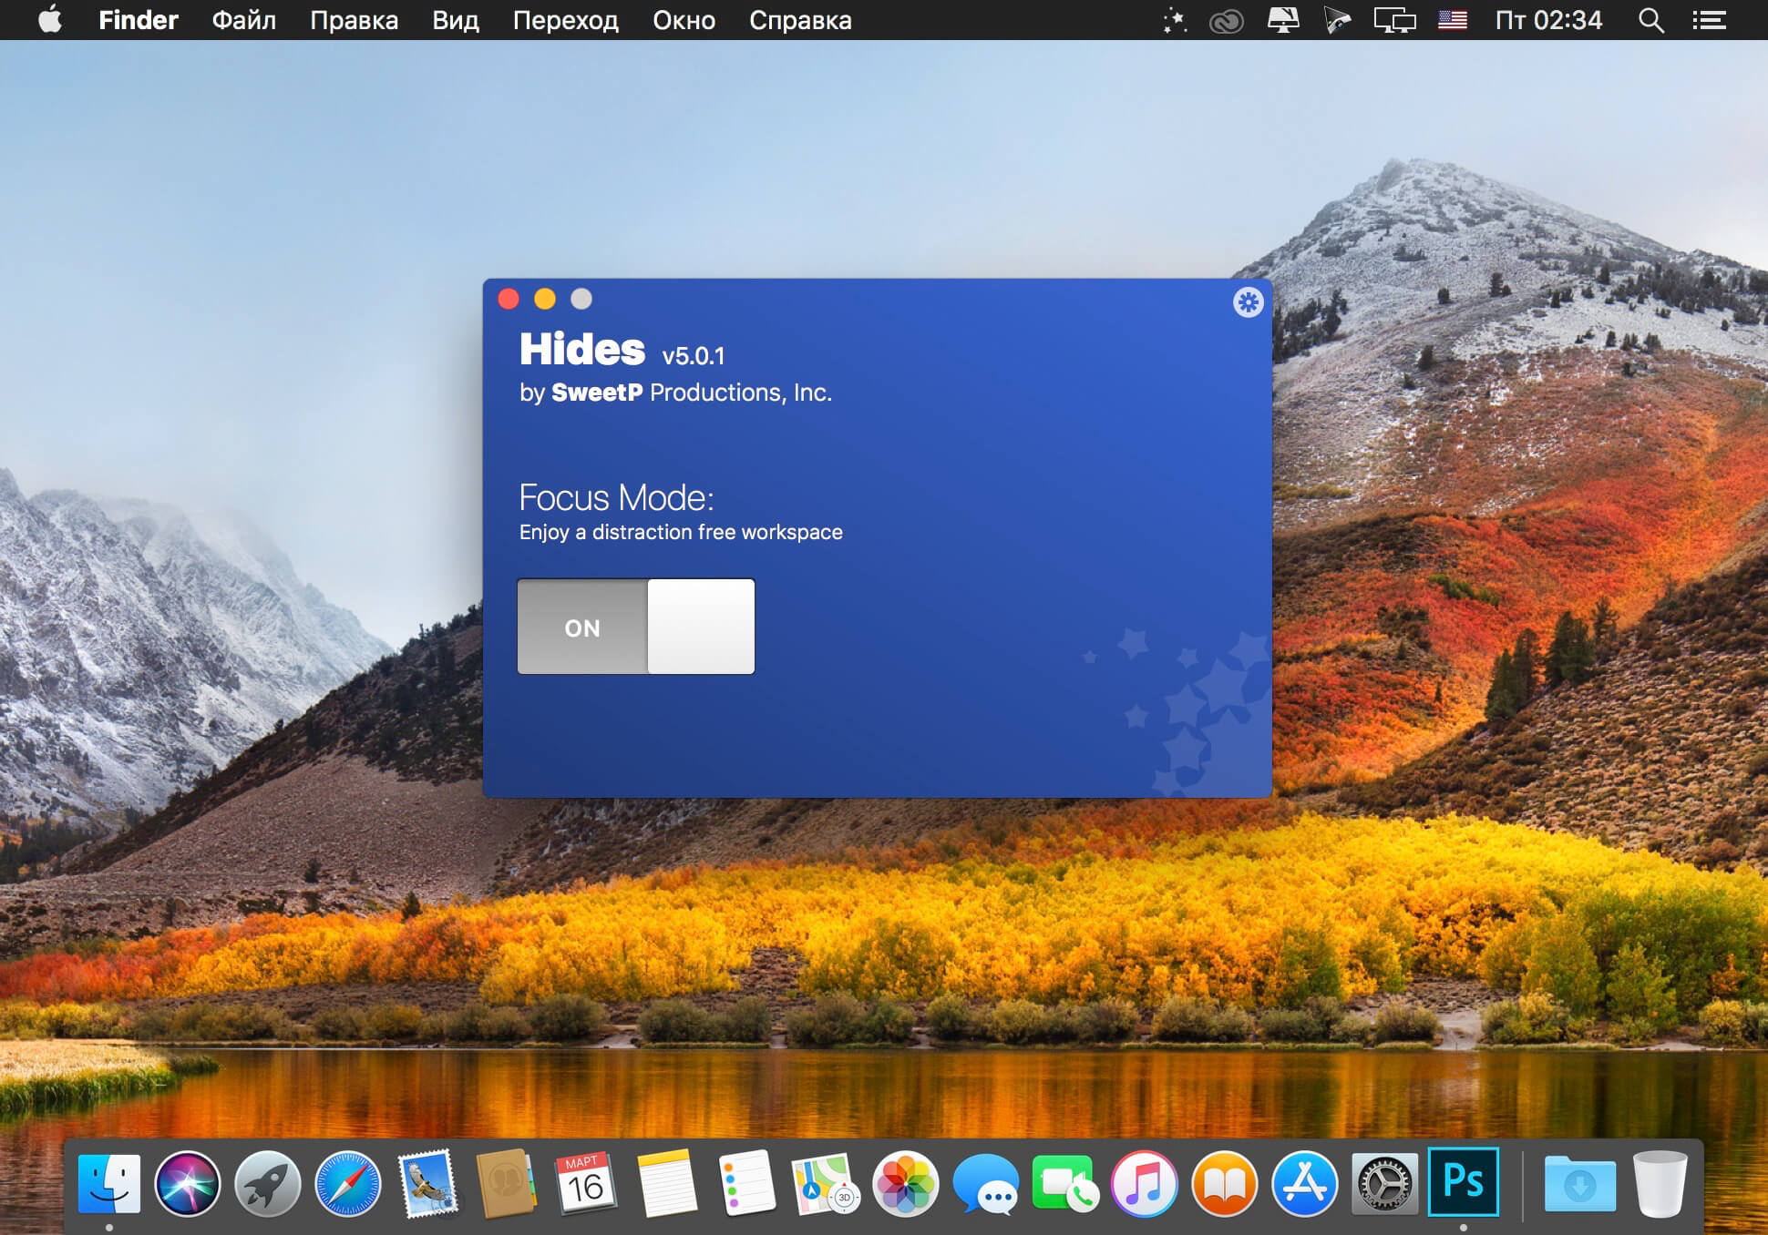Open the Справка menu
The image size is (1768, 1235).
point(800,19)
